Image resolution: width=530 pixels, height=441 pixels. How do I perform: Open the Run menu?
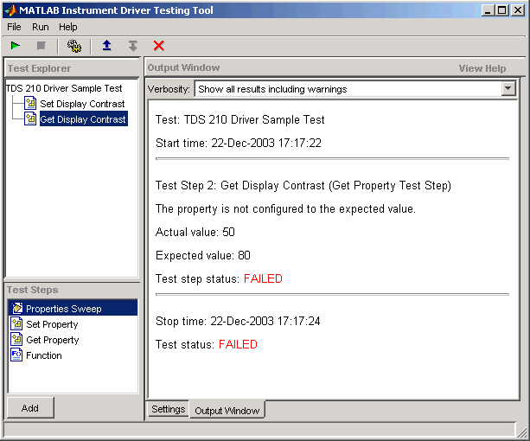point(41,27)
